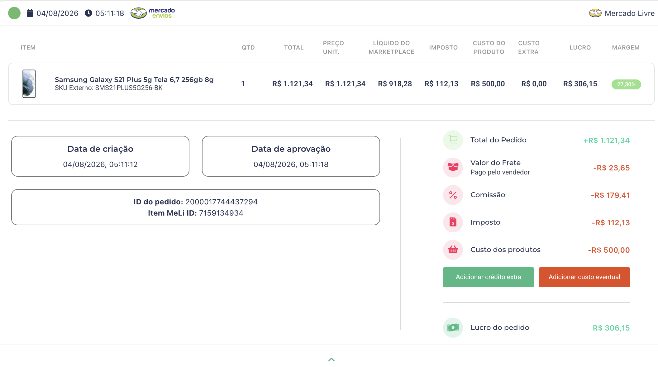Click the ID do pedido number 2000017744437294
This screenshot has height=367, width=658.
click(x=222, y=202)
